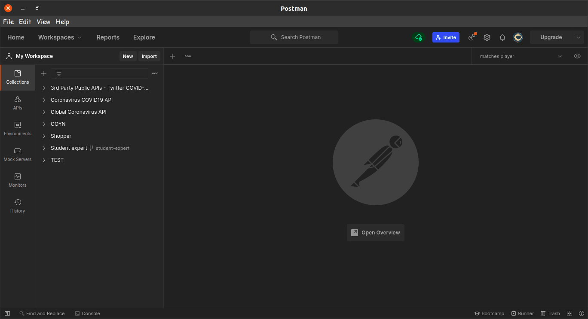
Task: Go to Home tab
Action: click(16, 37)
